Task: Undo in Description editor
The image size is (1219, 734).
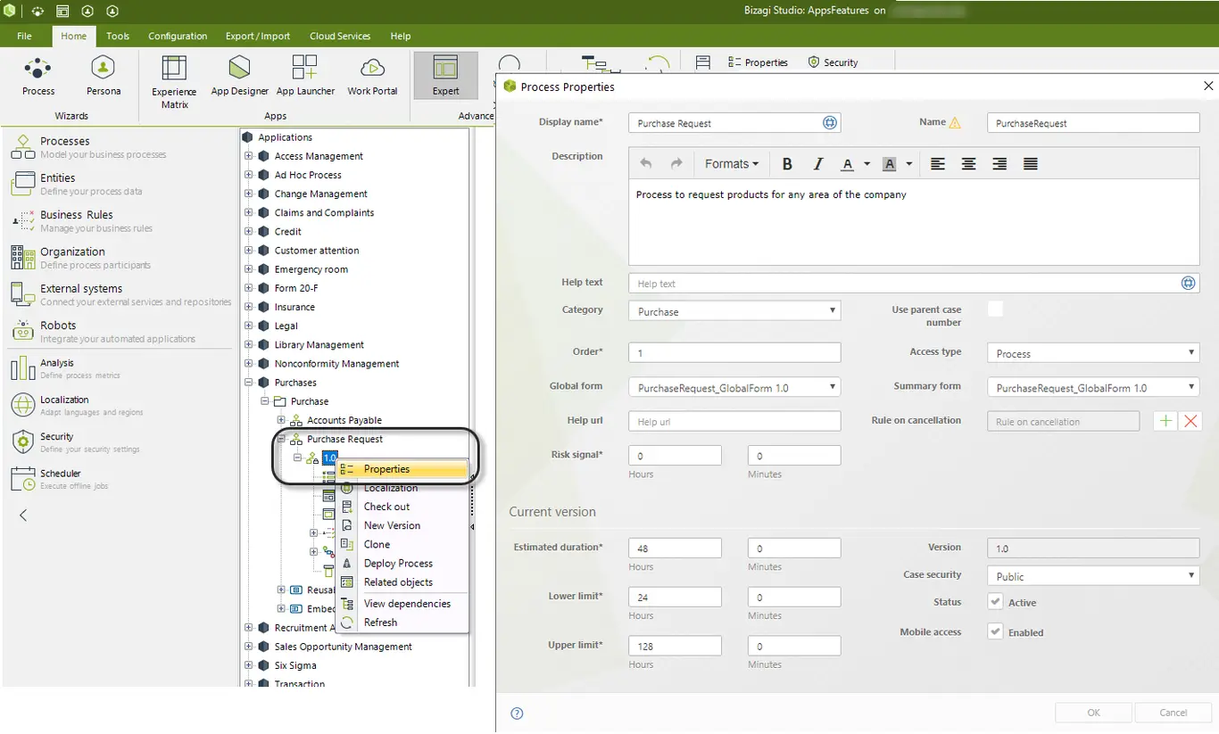Action: [x=646, y=164]
